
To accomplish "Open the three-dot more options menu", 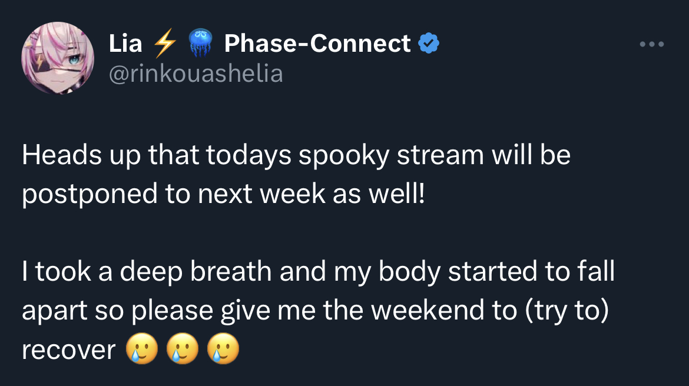I will click(x=652, y=44).
